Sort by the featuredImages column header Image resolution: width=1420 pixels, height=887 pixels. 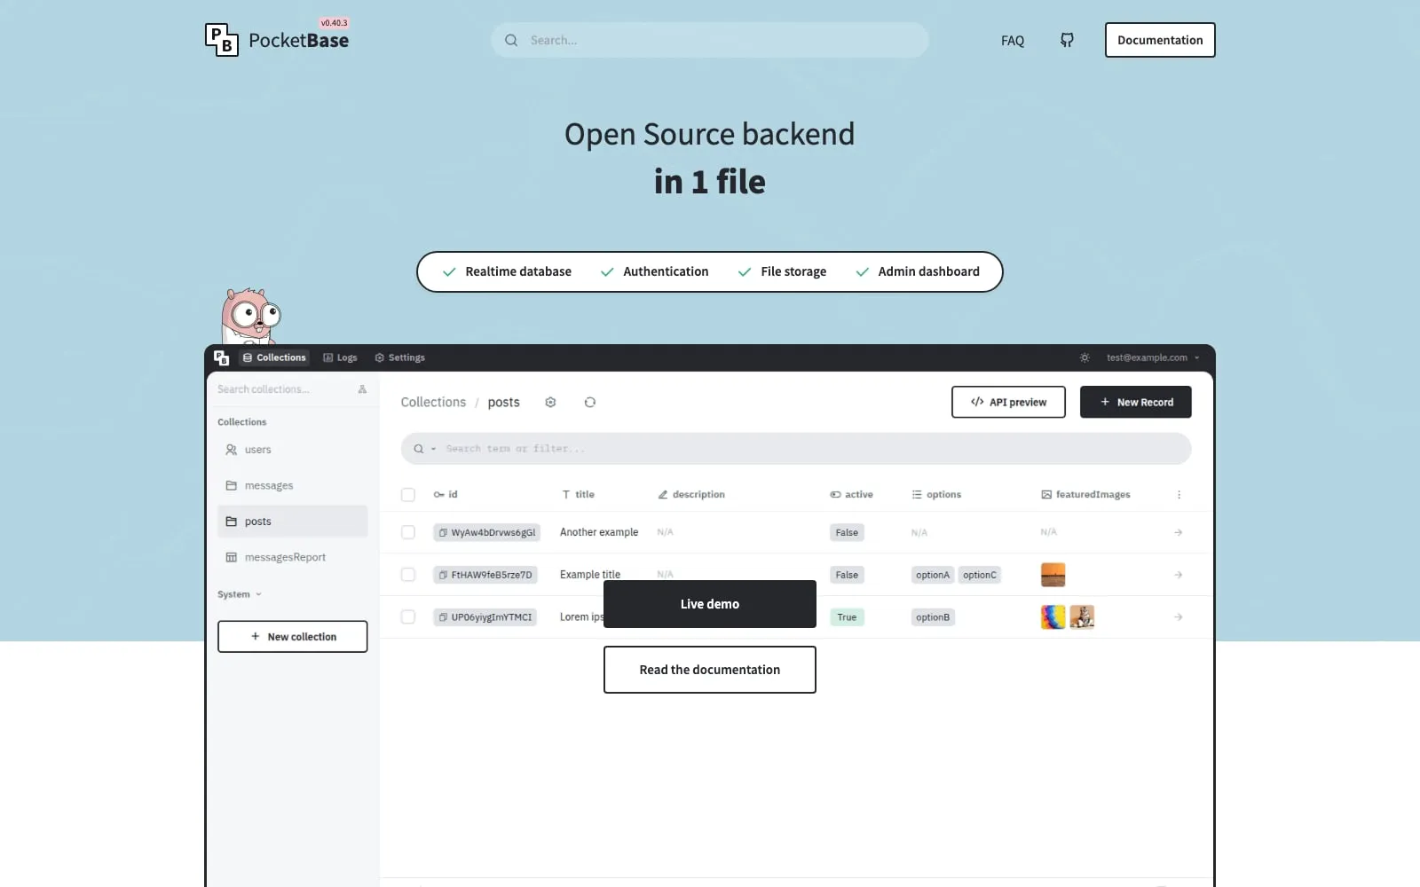click(x=1085, y=495)
